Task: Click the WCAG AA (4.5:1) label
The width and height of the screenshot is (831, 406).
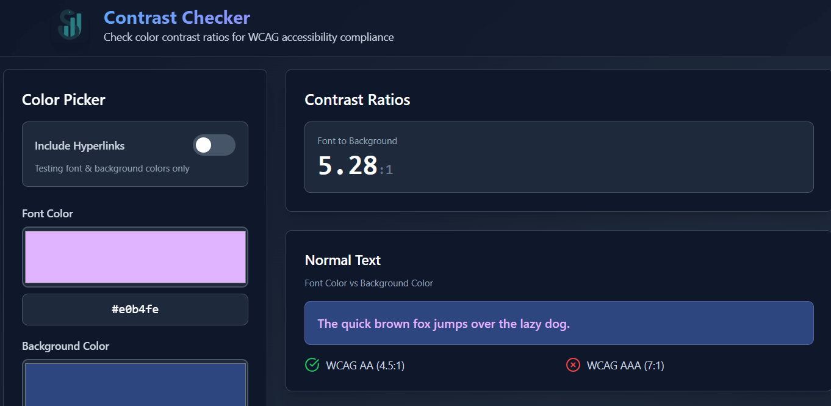Action: click(x=365, y=366)
